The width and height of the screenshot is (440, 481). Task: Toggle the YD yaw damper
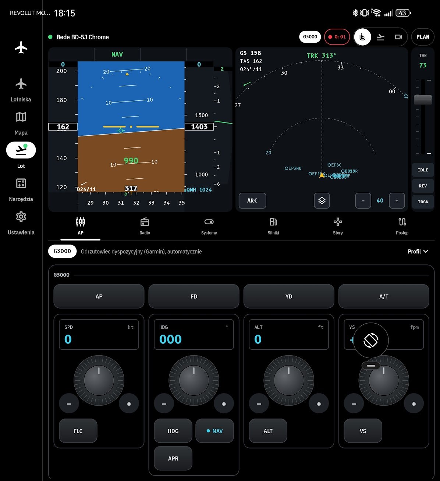click(289, 296)
